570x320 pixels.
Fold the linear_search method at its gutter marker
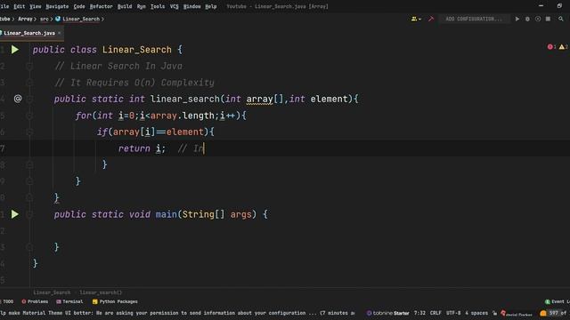click(x=29, y=99)
